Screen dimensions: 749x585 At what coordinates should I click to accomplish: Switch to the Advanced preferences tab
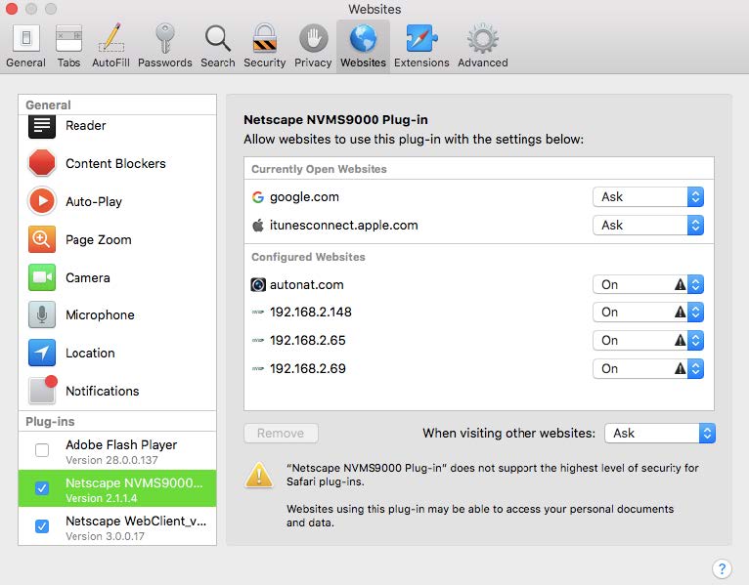click(x=482, y=46)
